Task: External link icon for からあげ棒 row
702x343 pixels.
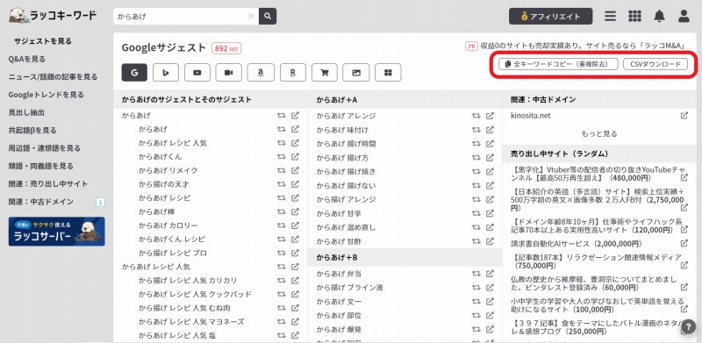Action: coord(295,211)
